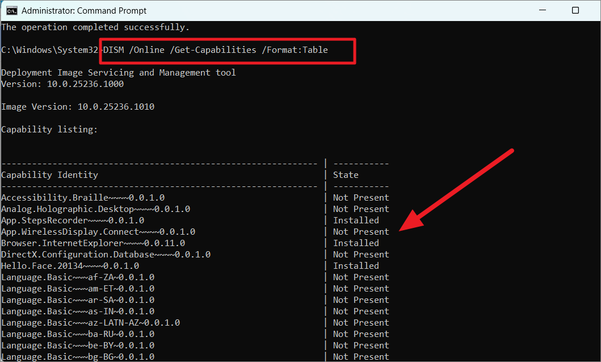Click the 'Capability Identity' column header
The width and height of the screenshot is (601, 362).
pos(49,175)
